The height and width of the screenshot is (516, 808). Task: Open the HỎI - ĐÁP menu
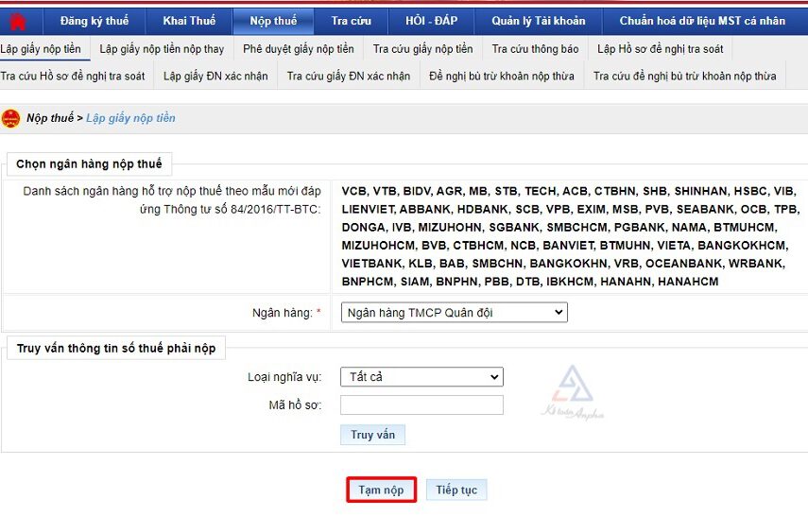tap(431, 21)
